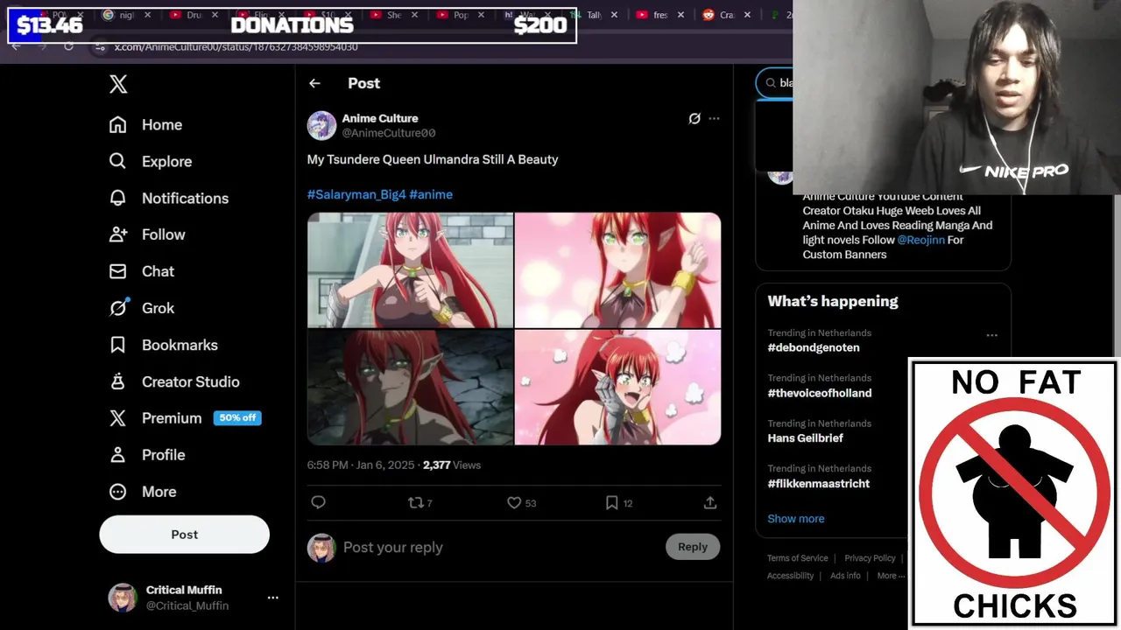This screenshot has height=630, width=1121.
Task: Open Grok from the sidebar
Action: [x=142, y=308]
